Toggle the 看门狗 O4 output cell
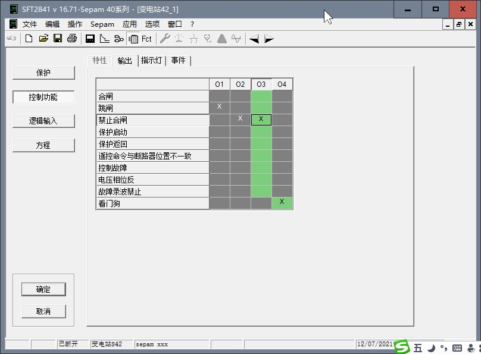 [282, 203]
